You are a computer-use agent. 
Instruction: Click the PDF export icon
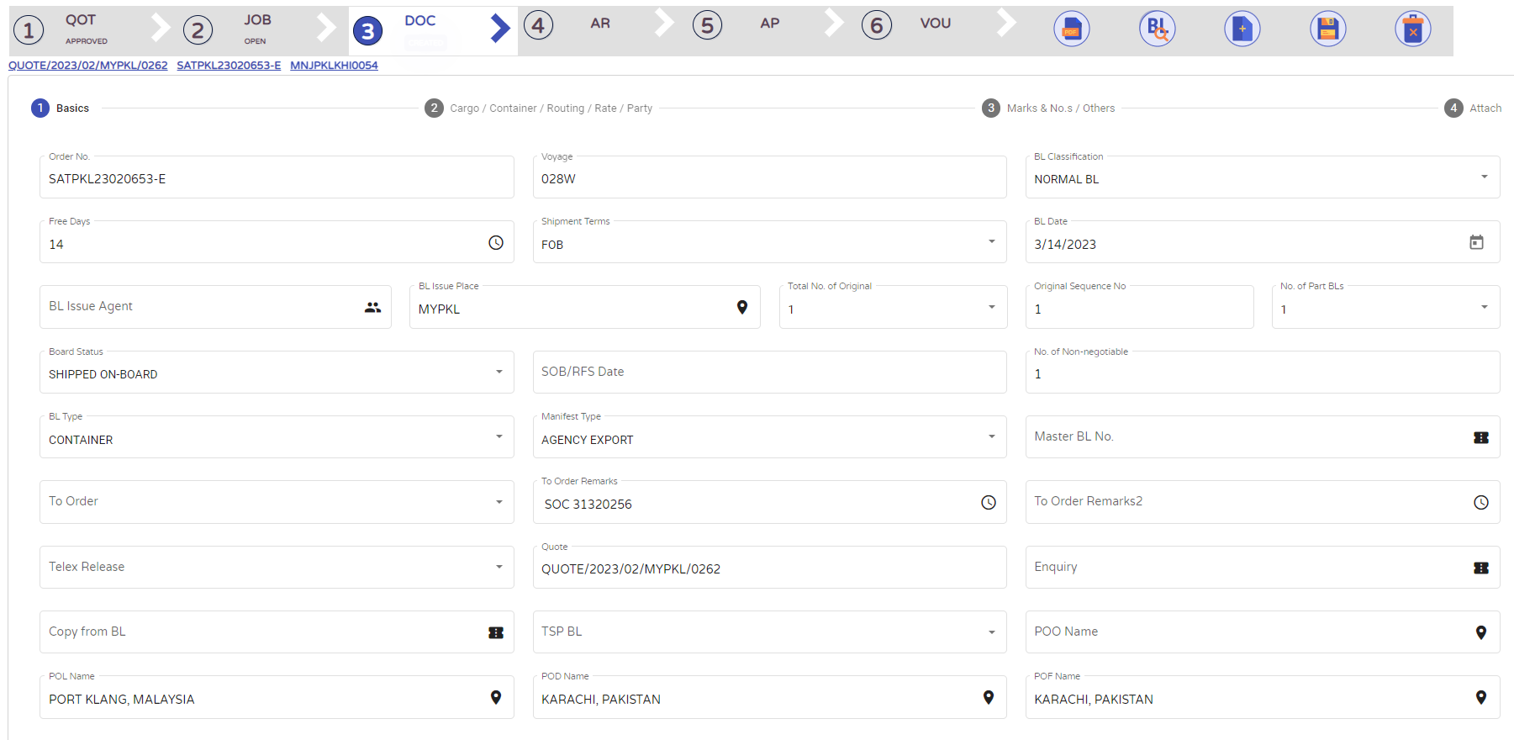1071,29
